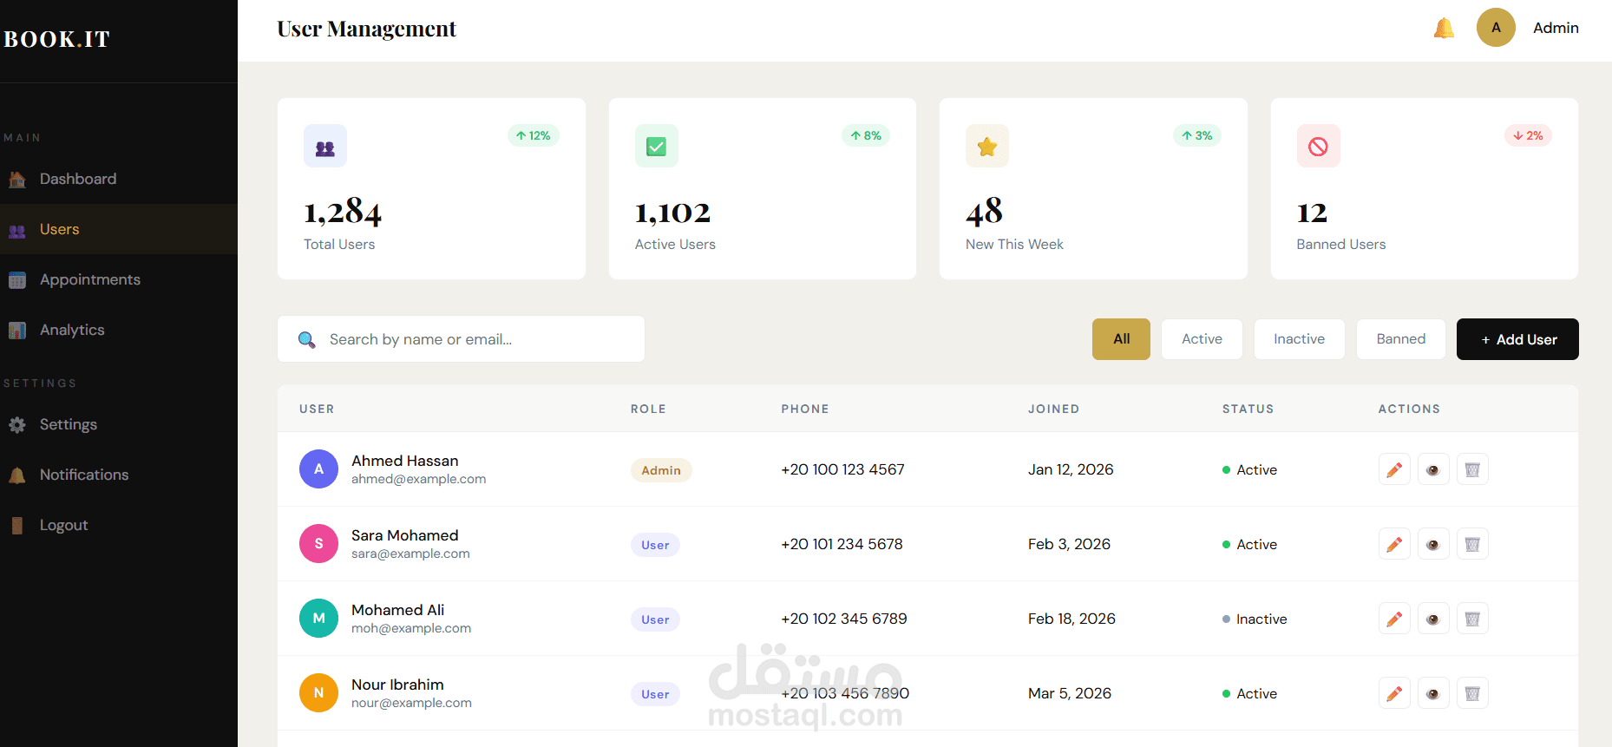
Task: Click the 1,284 Total Users figure
Action: pyautogui.click(x=343, y=212)
